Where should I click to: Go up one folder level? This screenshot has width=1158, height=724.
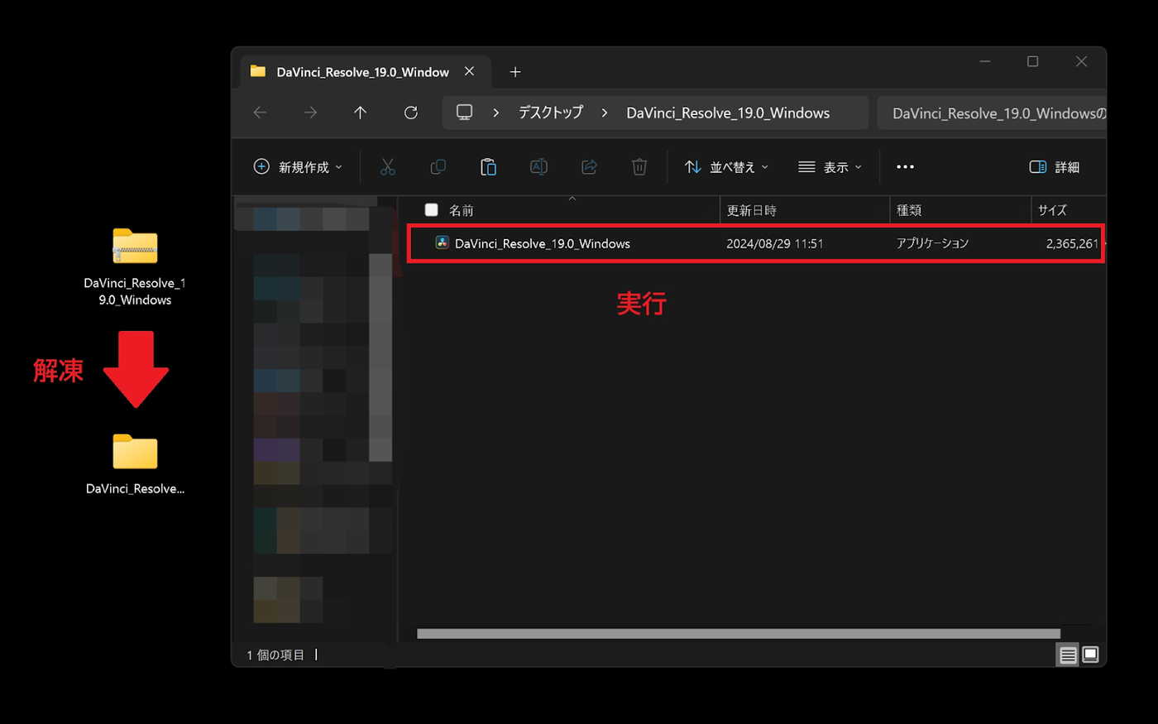[360, 113]
